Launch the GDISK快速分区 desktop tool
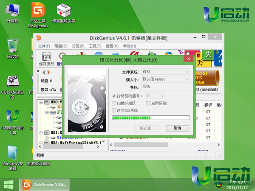This screenshot has height=191, width=255. (12, 87)
